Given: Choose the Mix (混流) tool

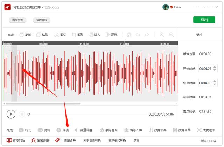Looking at the screenshot, I should [111, 35].
